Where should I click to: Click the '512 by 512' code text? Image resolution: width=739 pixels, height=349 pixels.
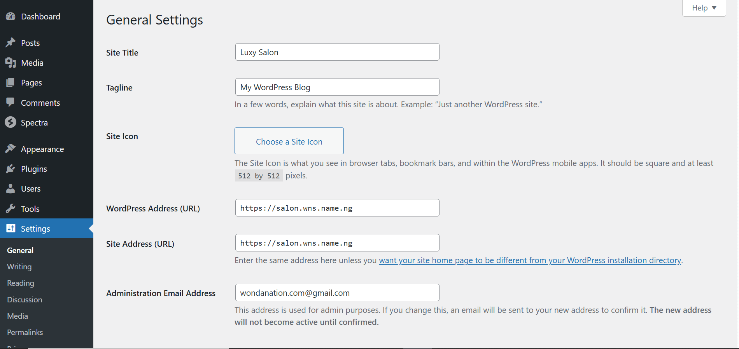click(x=259, y=176)
